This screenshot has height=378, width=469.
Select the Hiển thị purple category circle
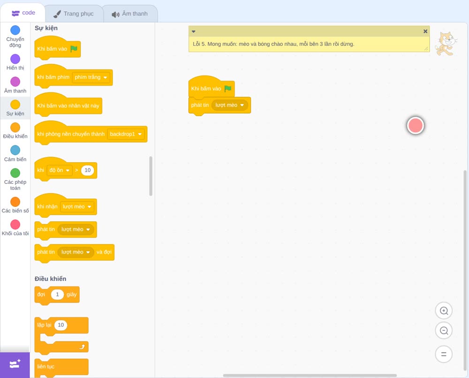point(15,59)
